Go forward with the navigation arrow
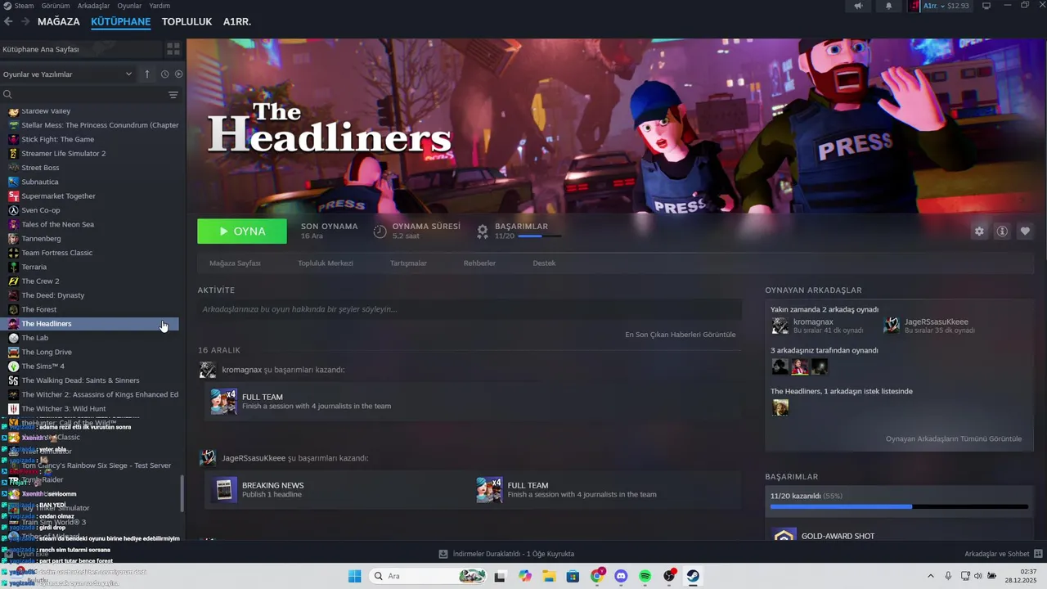Screen dimensions: 1047x589 pos(25,21)
